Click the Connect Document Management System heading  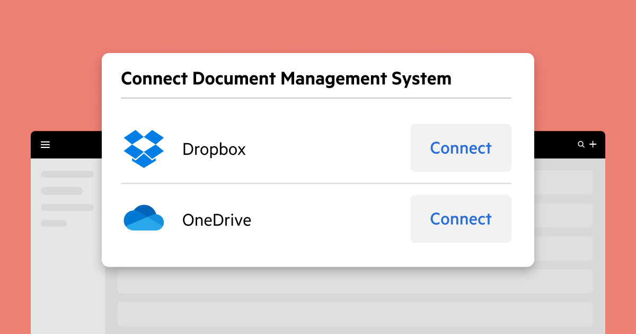pos(286,79)
